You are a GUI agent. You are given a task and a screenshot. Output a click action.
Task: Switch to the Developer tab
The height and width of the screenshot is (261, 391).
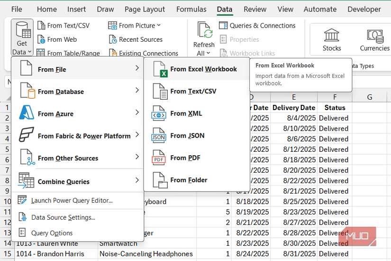[x=364, y=9]
